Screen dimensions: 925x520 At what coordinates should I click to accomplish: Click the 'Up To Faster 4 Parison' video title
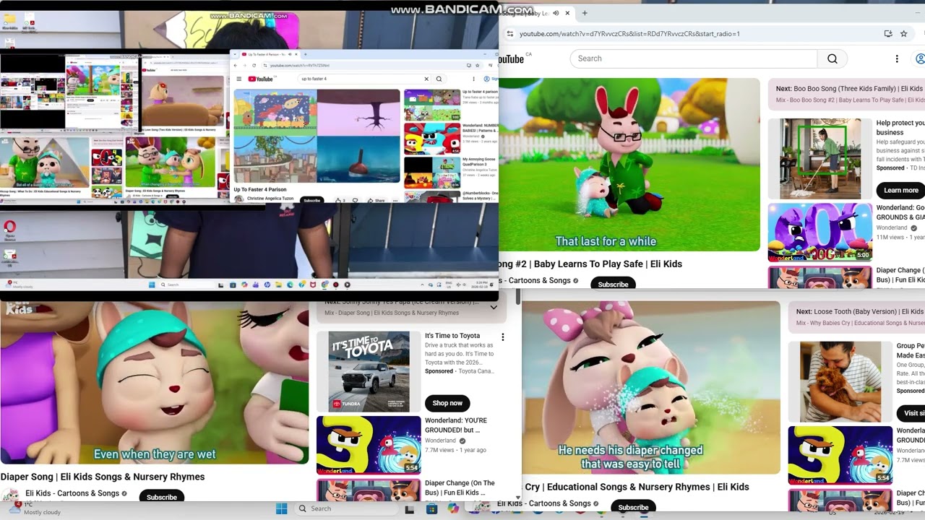(260, 190)
